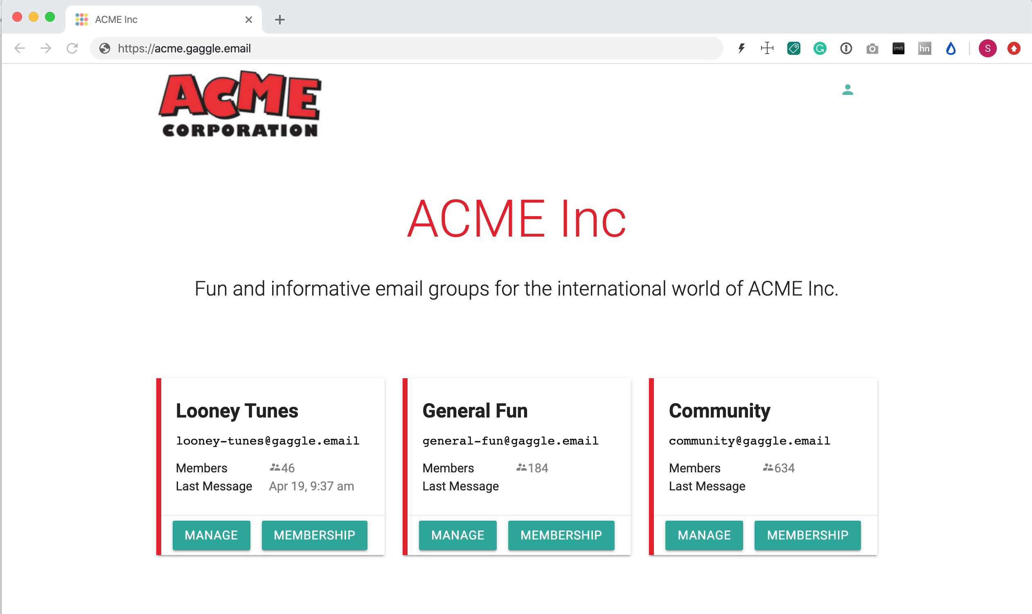Open a new browser tab
This screenshot has height=614, width=1032.
pos(279,20)
